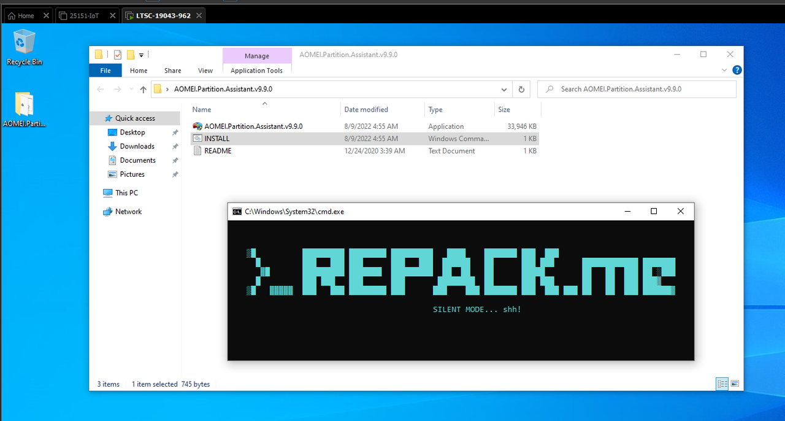This screenshot has height=421, width=785.
Task: Switch to the Share ribbon tab
Action: pos(173,71)
